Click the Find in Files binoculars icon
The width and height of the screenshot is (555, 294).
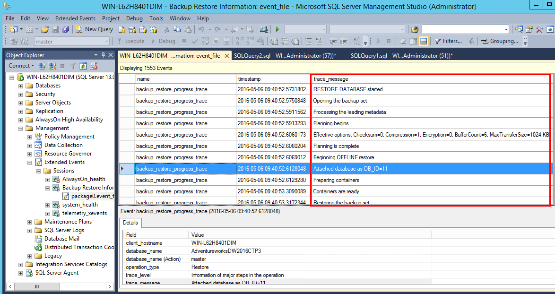pos(415,29)
